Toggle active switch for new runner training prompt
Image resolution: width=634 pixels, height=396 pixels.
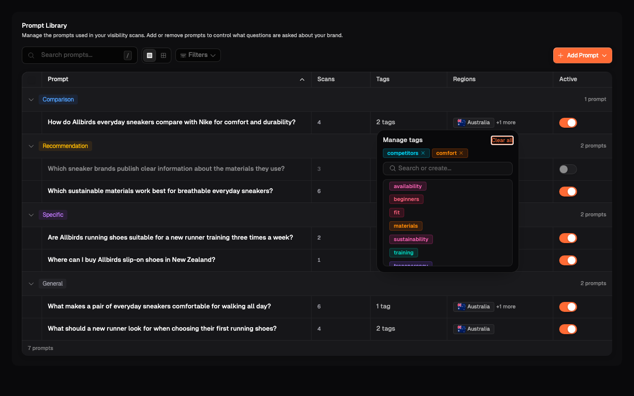568,238
